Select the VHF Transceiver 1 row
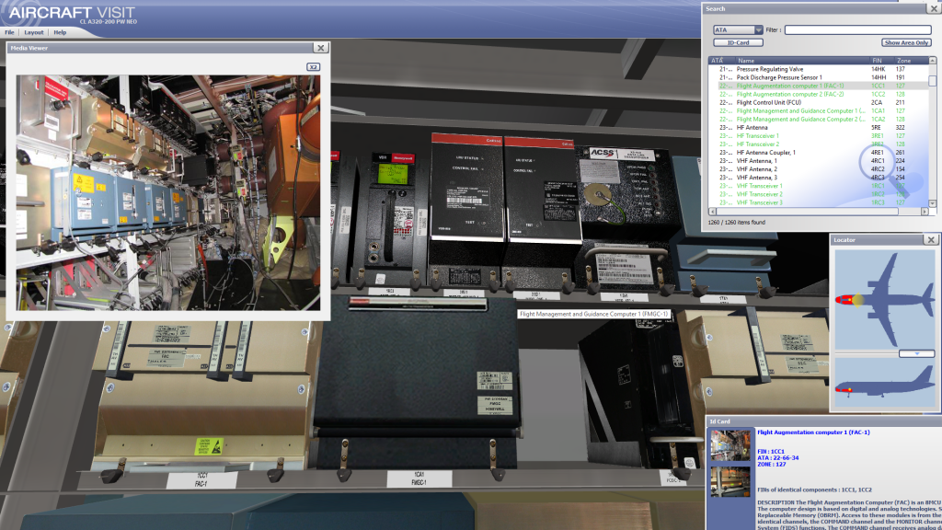This screenshot has width=942, height=530. [820, 186]
